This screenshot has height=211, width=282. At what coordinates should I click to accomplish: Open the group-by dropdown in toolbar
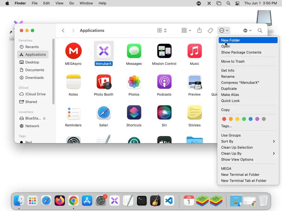pos(186,30)
